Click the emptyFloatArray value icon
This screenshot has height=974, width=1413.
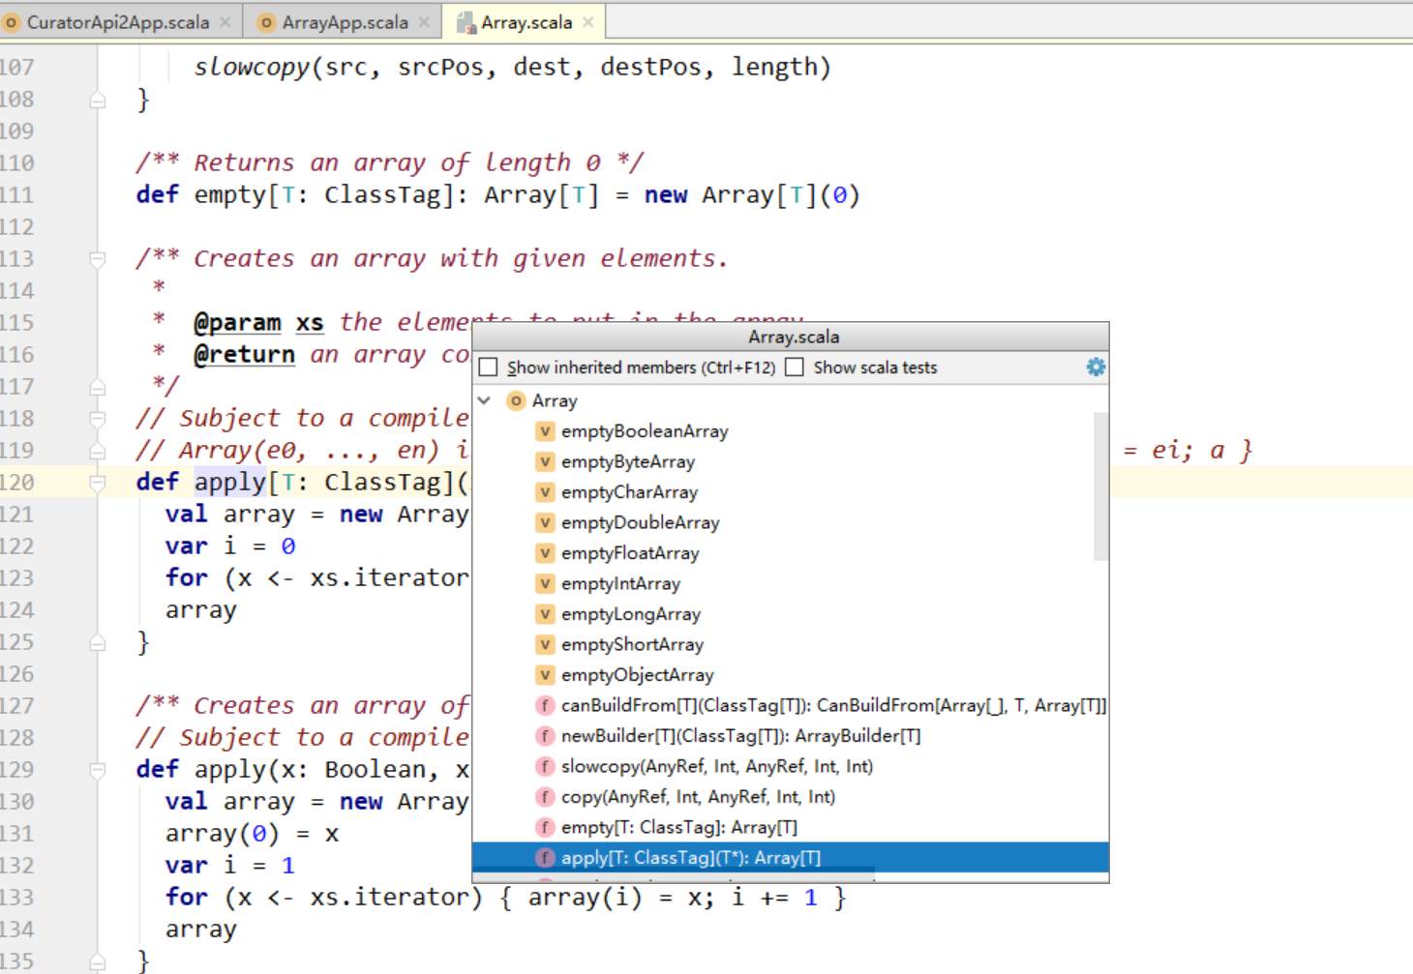[x=545, y=553]
